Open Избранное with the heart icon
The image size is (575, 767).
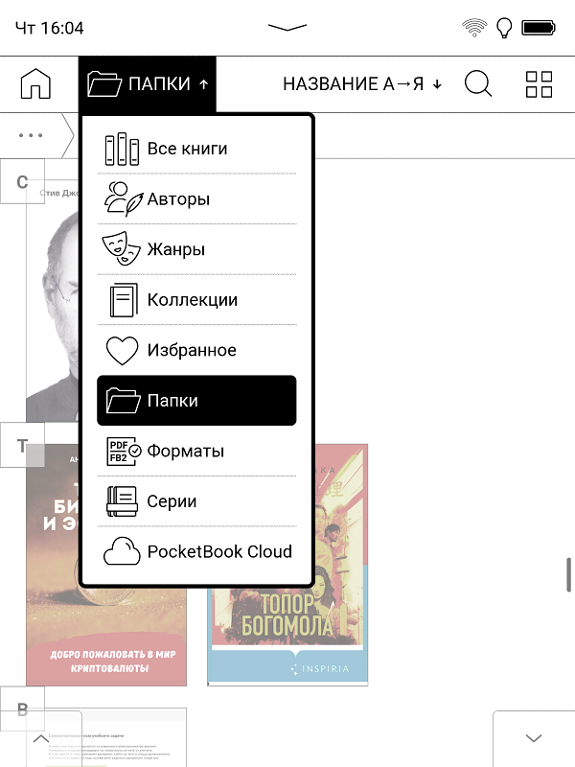coord(196,350)
